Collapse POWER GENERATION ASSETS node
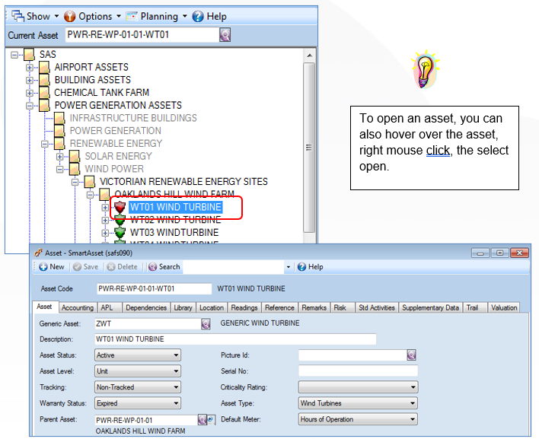 pyautogui.click(x=30, y=106)
